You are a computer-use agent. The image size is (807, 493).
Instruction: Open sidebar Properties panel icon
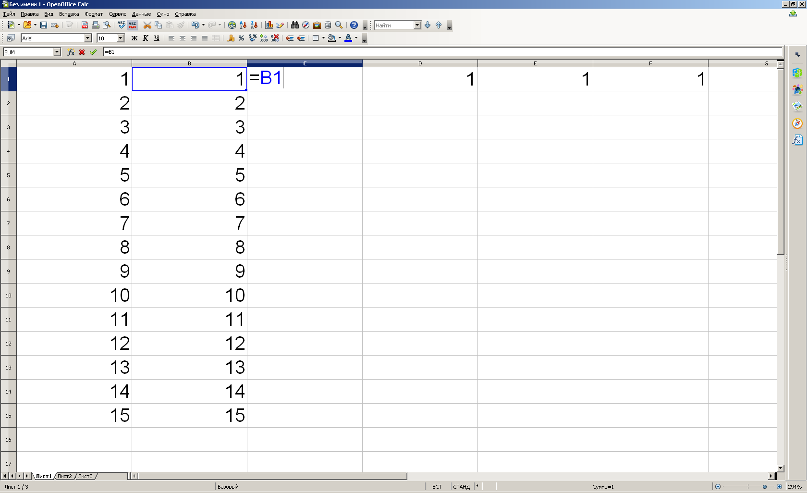[x=797, y=73]
